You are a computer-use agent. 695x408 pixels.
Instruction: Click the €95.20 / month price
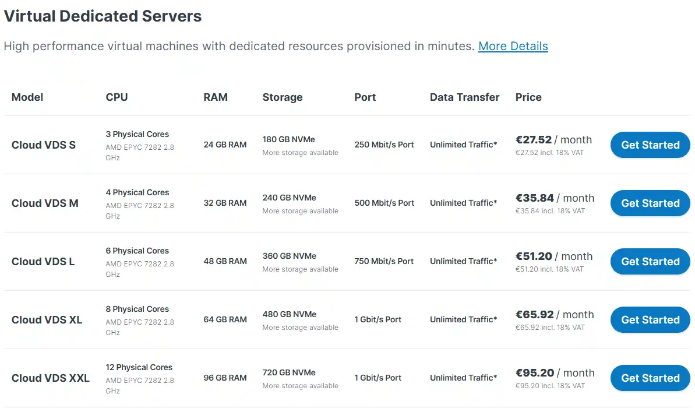pyautogui.click(x=555, y=373)
